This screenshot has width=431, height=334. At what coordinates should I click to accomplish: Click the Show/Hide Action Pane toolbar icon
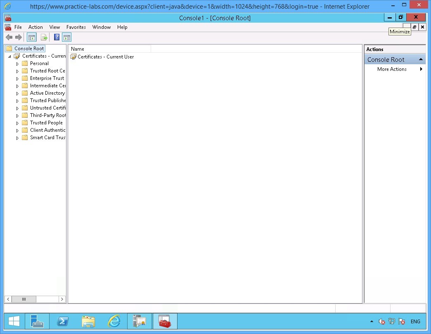pos(67,37)
